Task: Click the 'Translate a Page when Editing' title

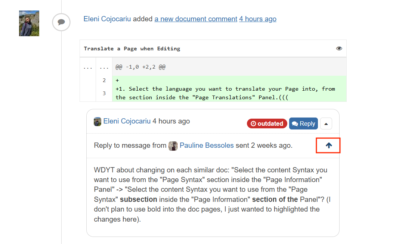Action: click(132, 49)
